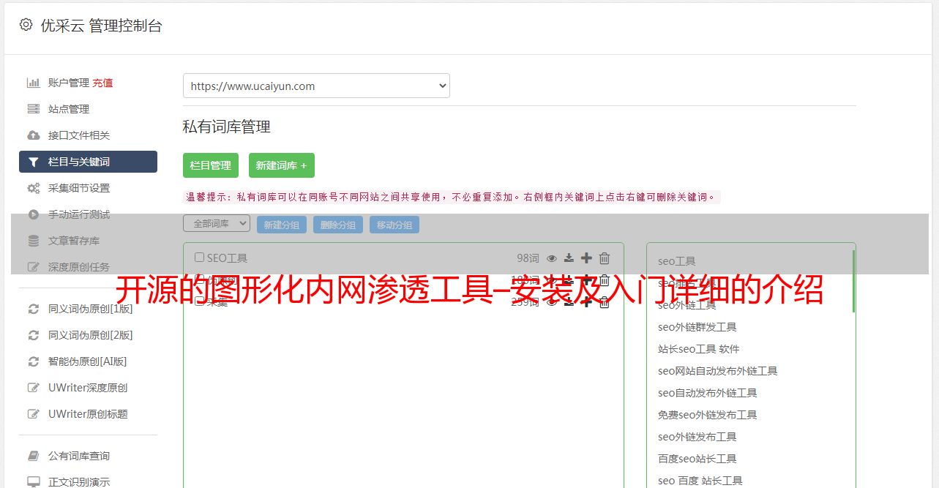Click trash icon on the 259词 row
939x488 pixels.
tap(604, 302)
